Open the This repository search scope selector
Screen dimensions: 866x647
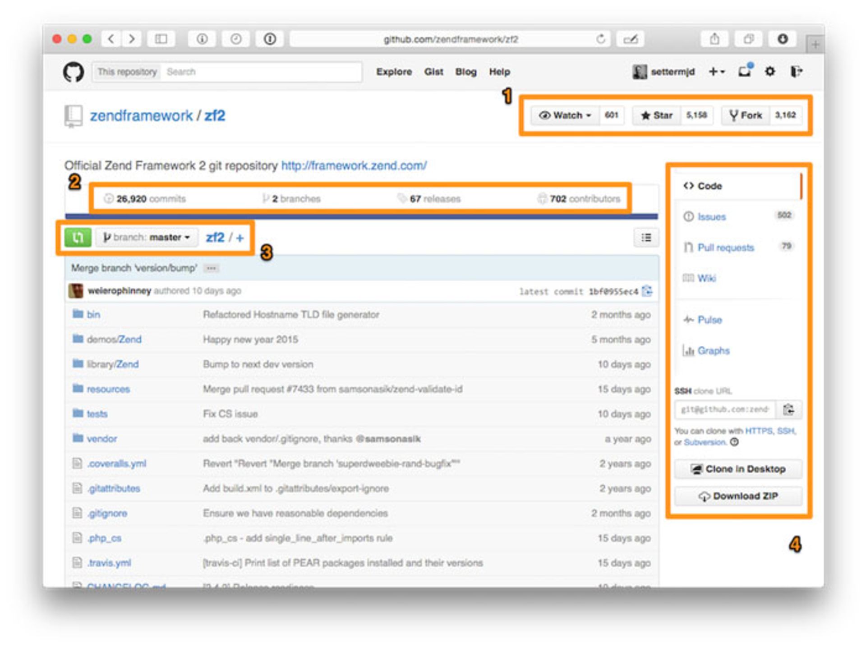(127, 72)
